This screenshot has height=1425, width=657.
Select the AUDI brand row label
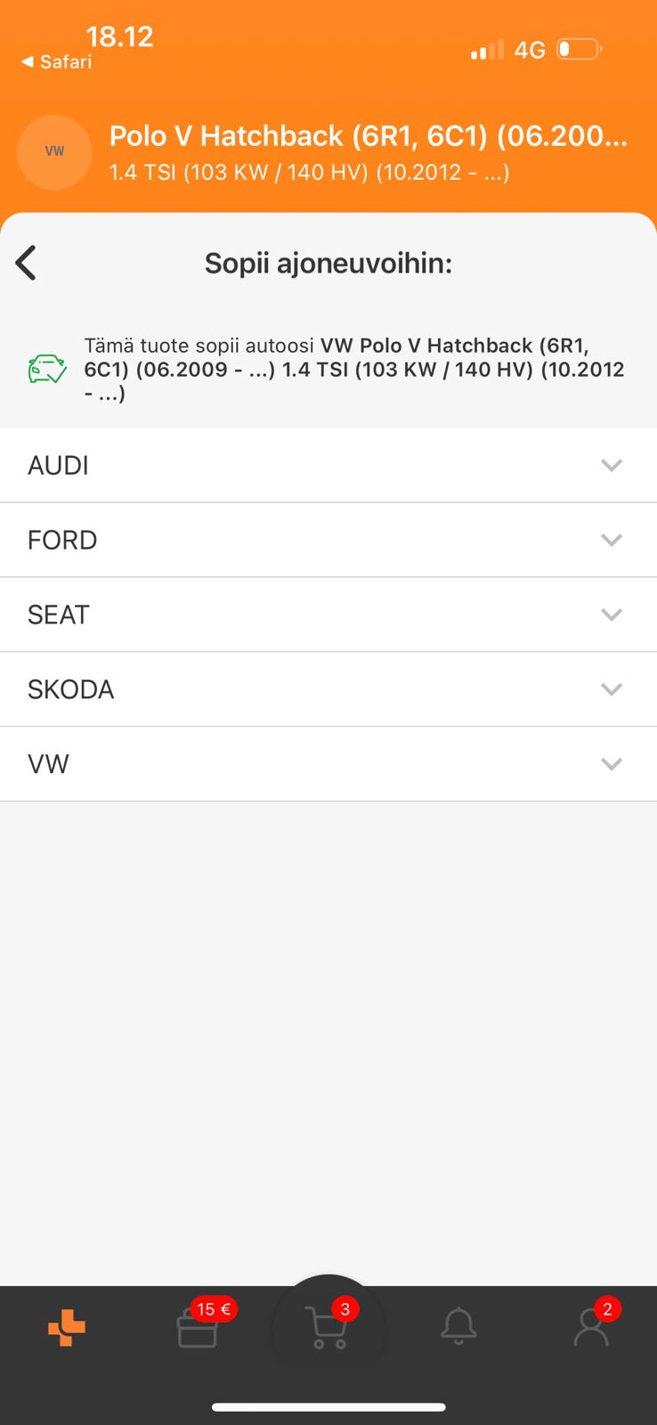point(59,465)
